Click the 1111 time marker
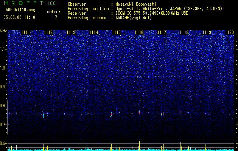Image resolution: width=238 pixels, height=151 pixels. coord(25,32)
